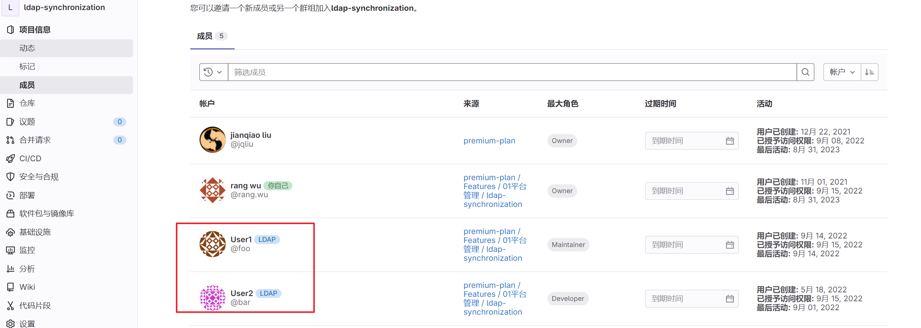Toggle the sort direction icon
Screen dimensions: 921x328
[x=870, y=72]
